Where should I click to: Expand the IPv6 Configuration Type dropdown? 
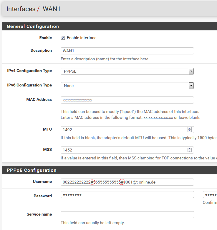[x=127, y=86]
